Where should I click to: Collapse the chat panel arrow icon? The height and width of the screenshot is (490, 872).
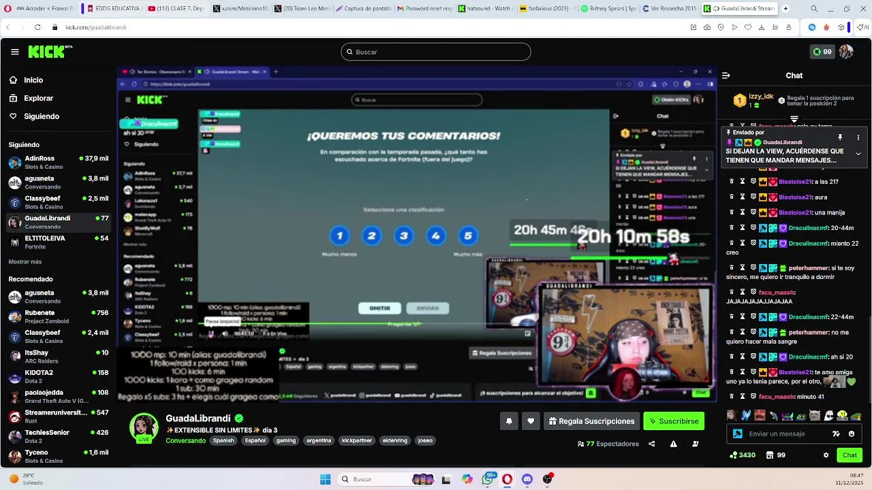[x=726, y=76]
